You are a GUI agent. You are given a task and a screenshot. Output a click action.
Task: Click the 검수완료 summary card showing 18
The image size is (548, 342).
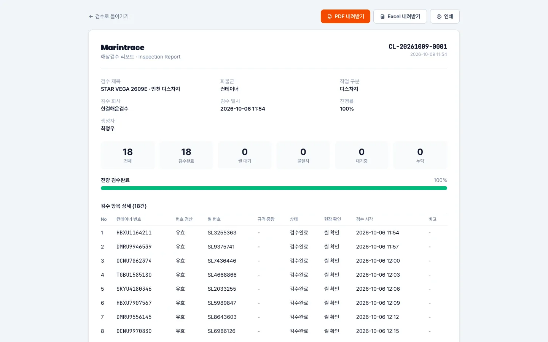[186, 155]
